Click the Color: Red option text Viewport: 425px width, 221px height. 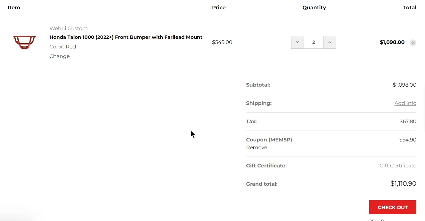[x=63, y=47]
